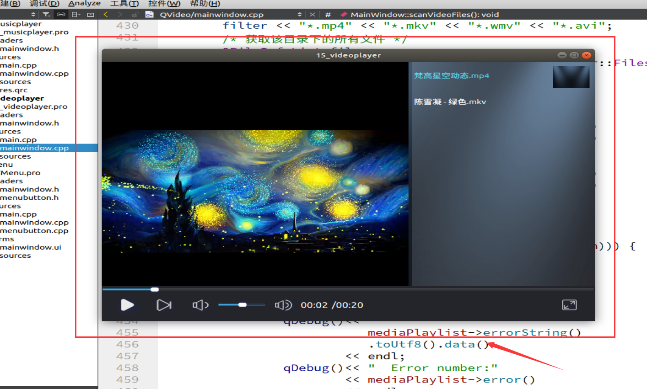Open the MainWindow::scanVideoFiles() symbol dropdown

(425, 15)
